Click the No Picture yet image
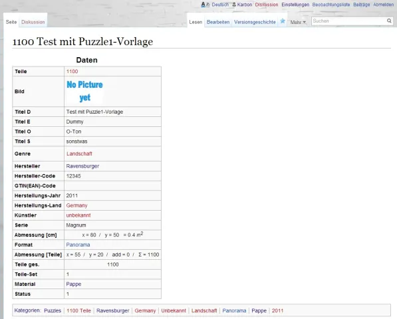The width and height of the screenshot is (397, 319). pyautogui.click(x=85, y=91)
